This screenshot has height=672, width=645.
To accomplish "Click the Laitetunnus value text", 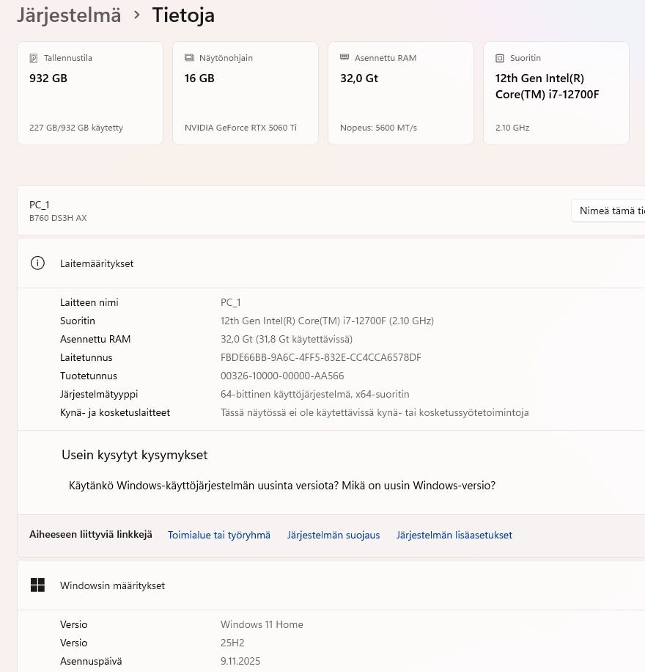I will tap(321, 357).
